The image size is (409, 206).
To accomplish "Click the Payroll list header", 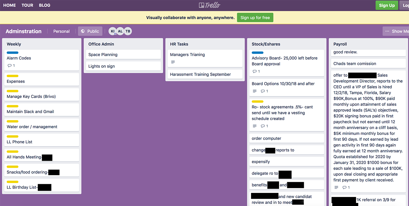I will [340, 44].
